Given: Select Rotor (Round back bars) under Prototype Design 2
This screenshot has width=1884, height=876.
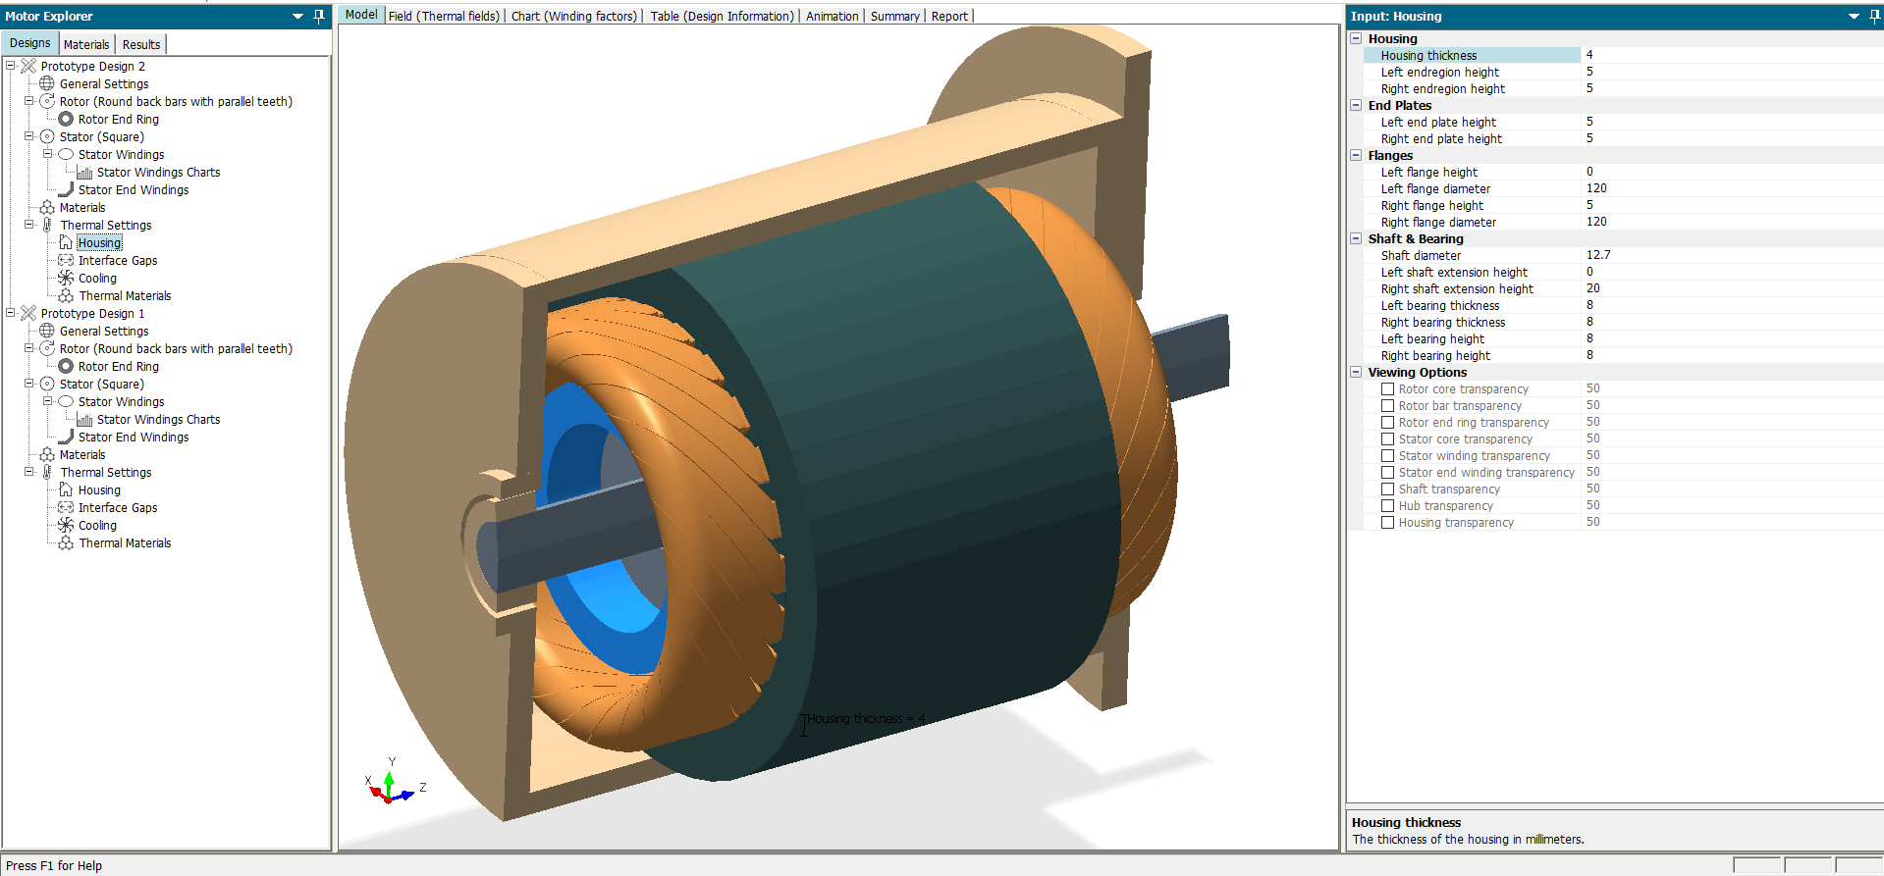Looking at the screenshot, I should coord(176,101).
